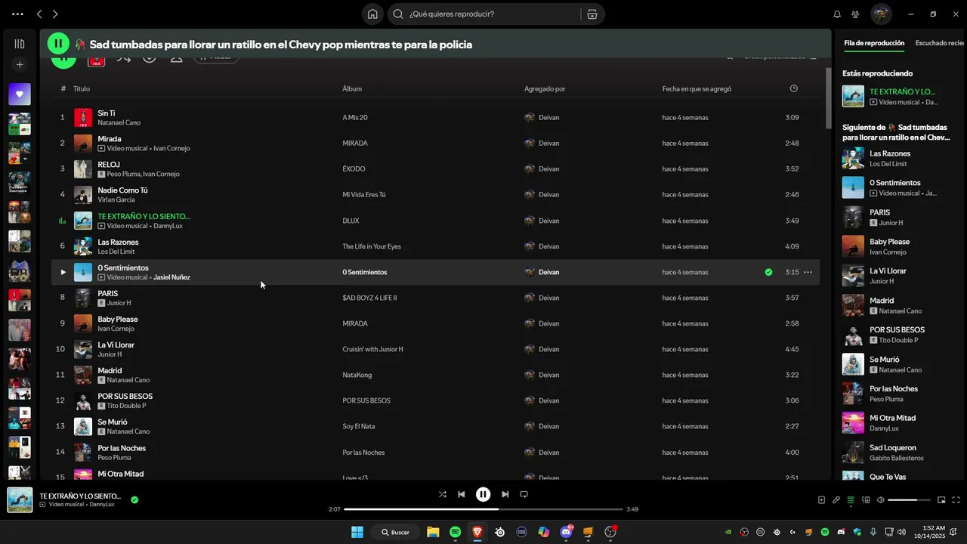
Task: Toggle the play queue icon
Action: [x=851, y=500]
